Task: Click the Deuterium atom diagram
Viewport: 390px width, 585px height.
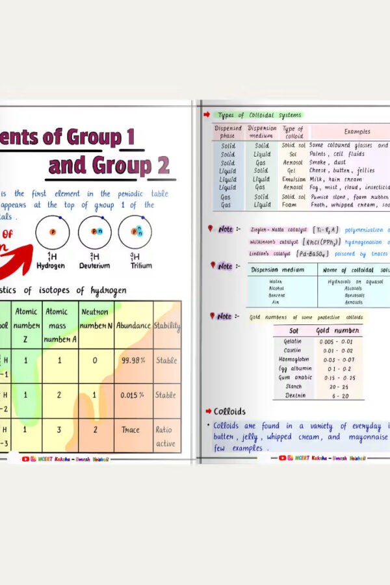Action: click(x=95, y=232)
